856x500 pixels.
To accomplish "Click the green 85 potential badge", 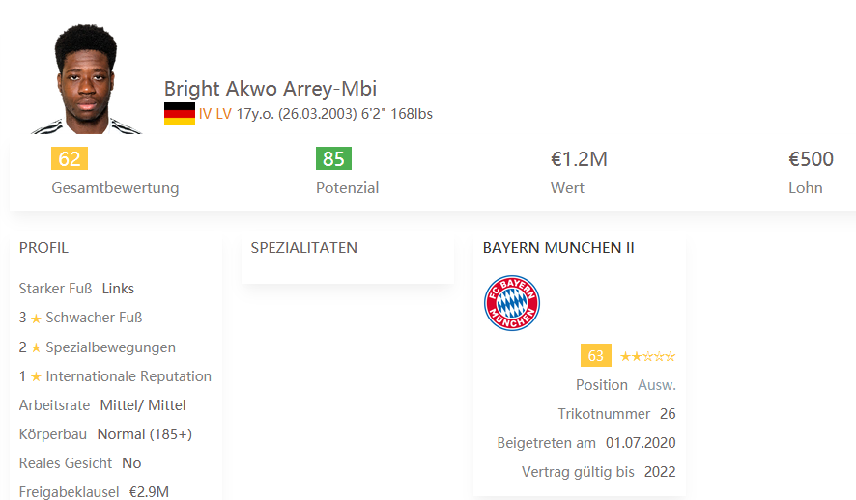I will coord(333,158).
